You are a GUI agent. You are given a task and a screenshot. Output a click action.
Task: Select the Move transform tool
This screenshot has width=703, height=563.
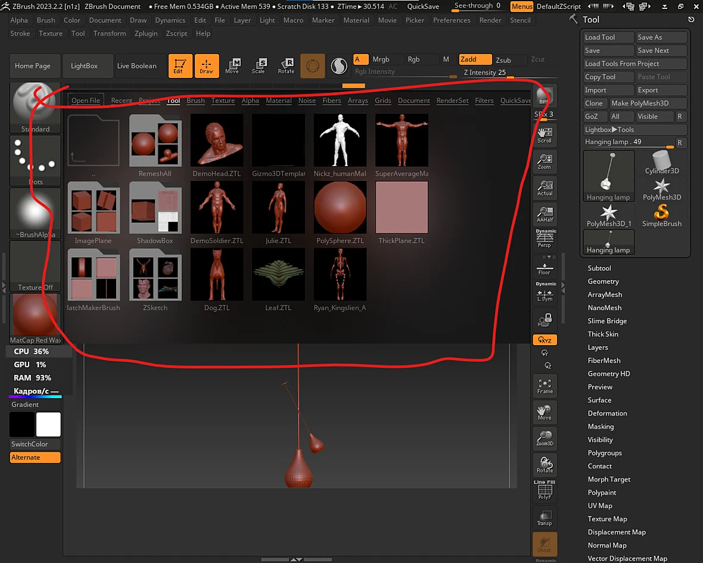[x=232, y=66]
